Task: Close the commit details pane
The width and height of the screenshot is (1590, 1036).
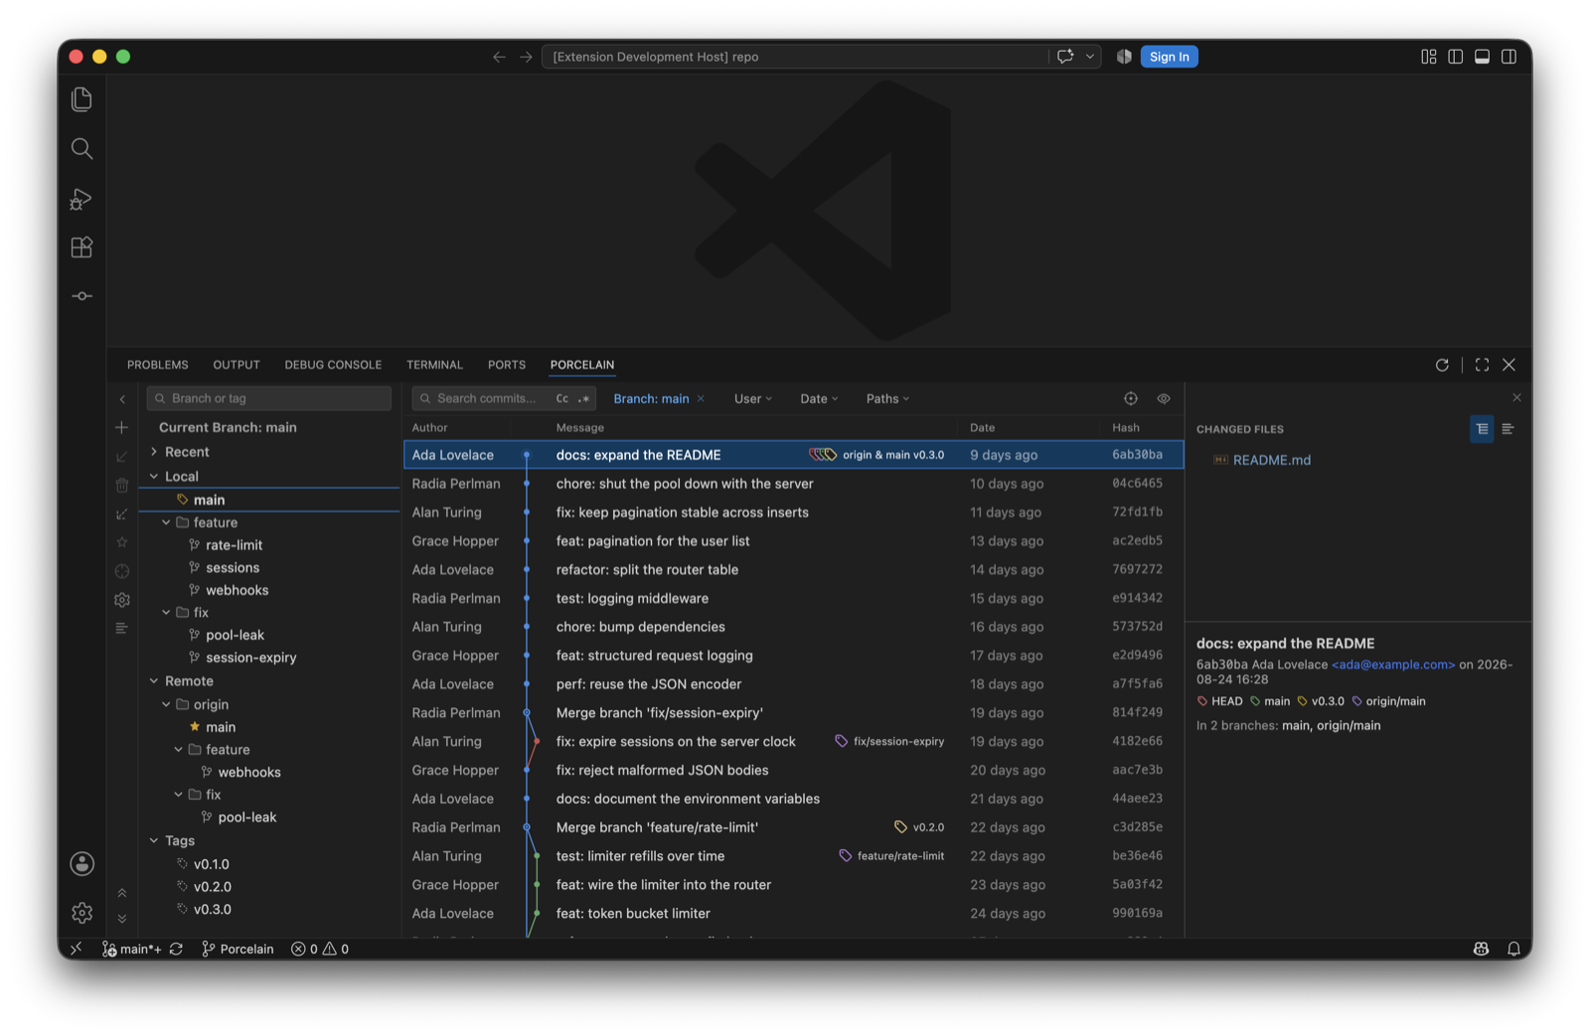Action: pyautogui.click(x=1516, y=397)
